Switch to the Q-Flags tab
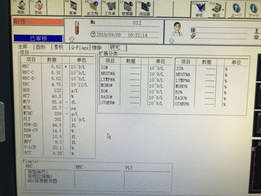The height and width of the screenshot is (196, 261). [80, 48]
